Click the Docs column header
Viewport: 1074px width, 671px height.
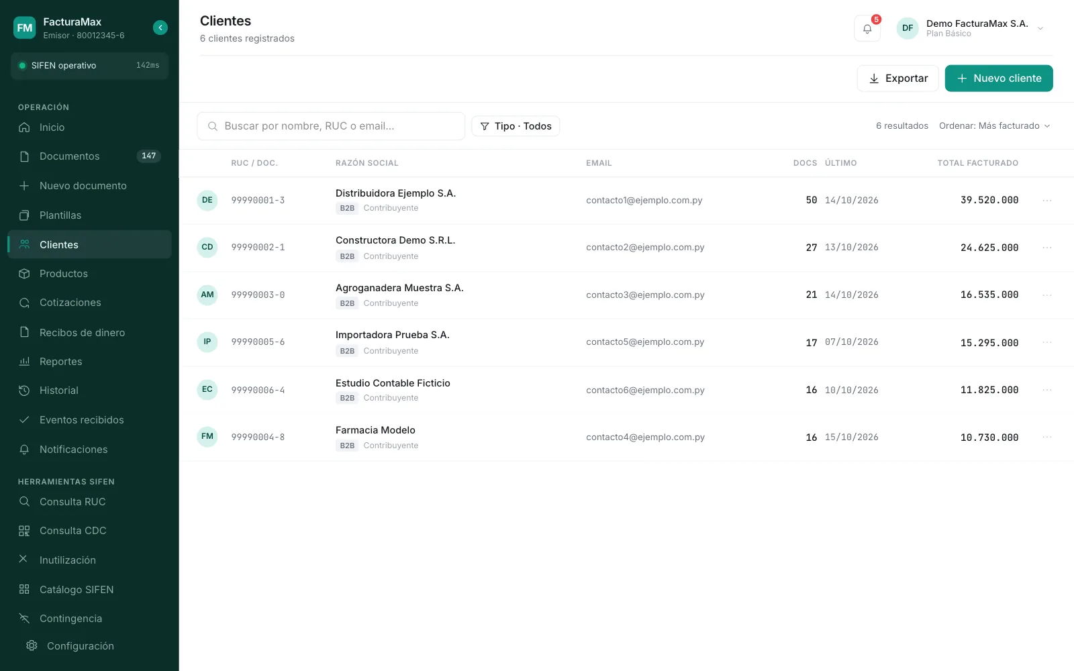coord(805,163)
